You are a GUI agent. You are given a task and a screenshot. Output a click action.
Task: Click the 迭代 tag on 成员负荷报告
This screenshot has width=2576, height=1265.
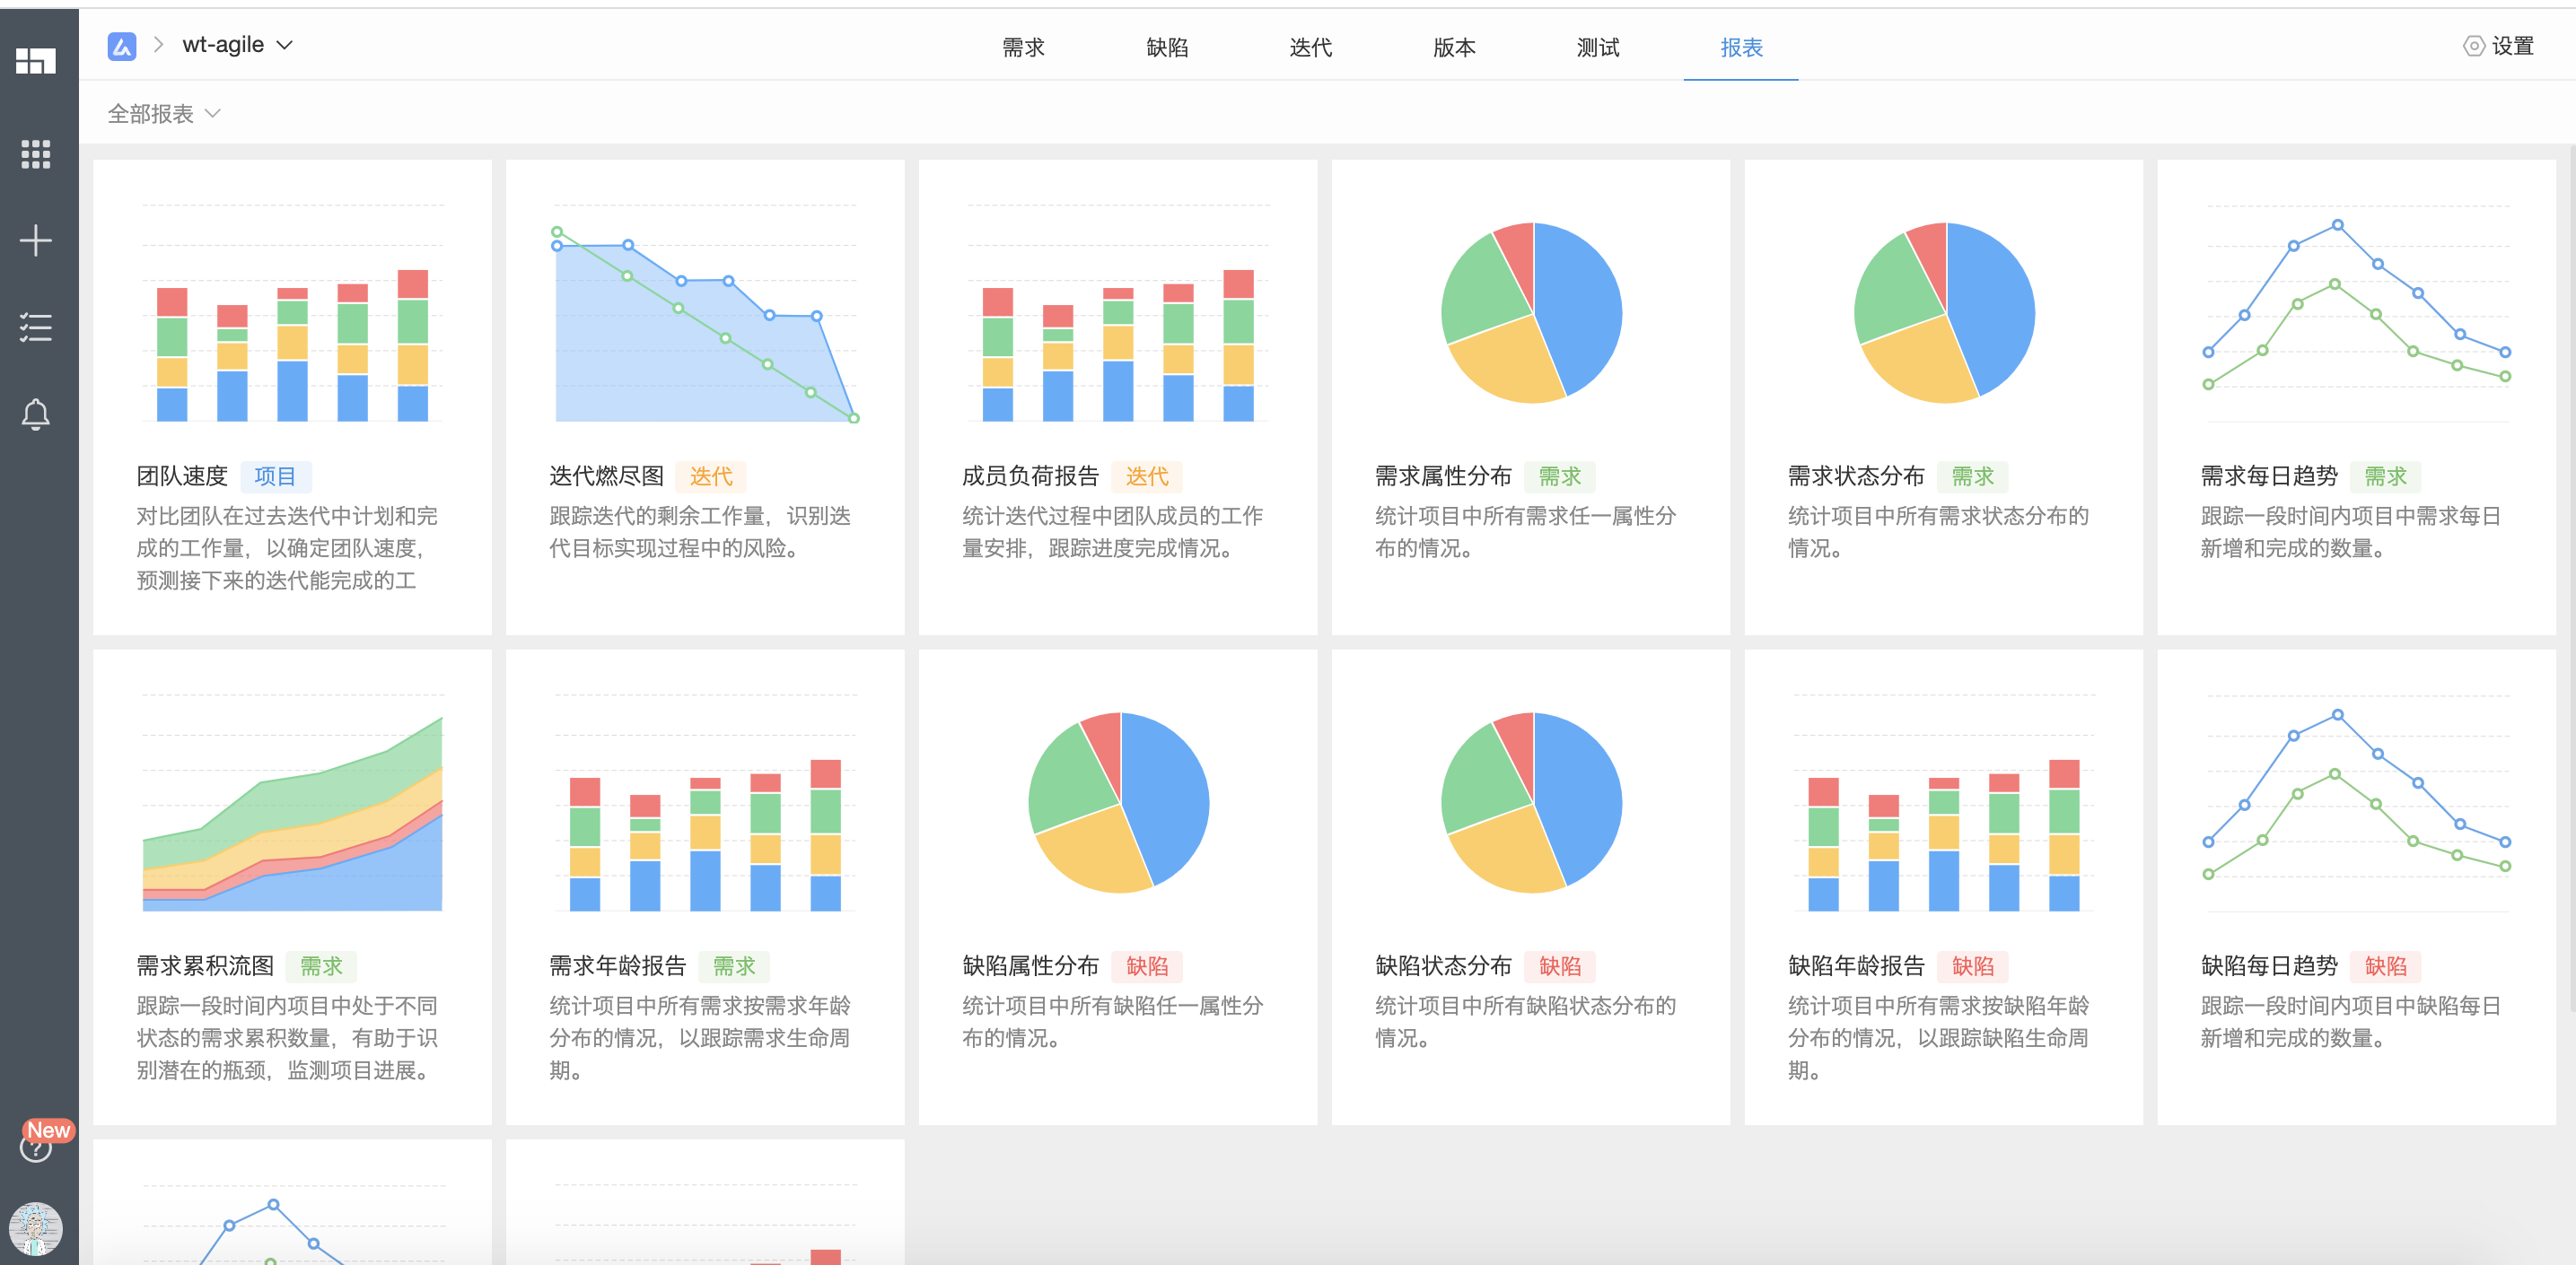pyautogui.click(x=1147, y=476)
